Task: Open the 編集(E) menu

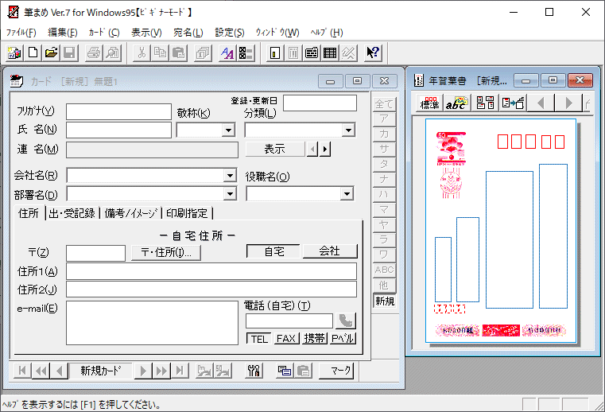Action: tap(63, 33)
